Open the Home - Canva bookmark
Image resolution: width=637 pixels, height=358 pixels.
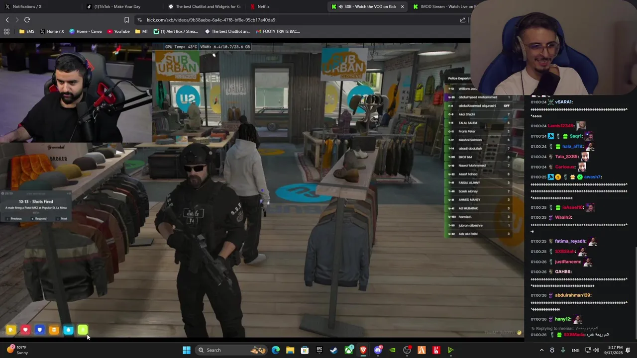(x=86, y=31)
